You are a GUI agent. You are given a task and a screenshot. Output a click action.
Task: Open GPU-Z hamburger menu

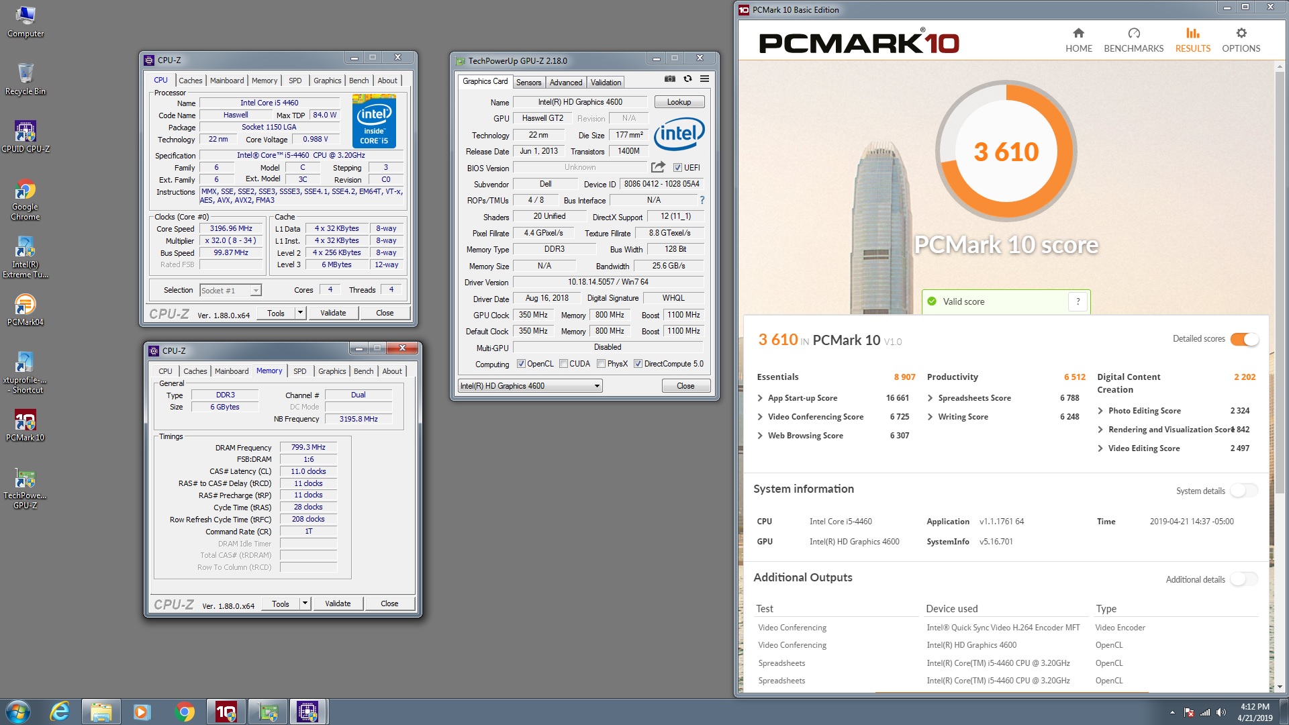pos(704,79)
